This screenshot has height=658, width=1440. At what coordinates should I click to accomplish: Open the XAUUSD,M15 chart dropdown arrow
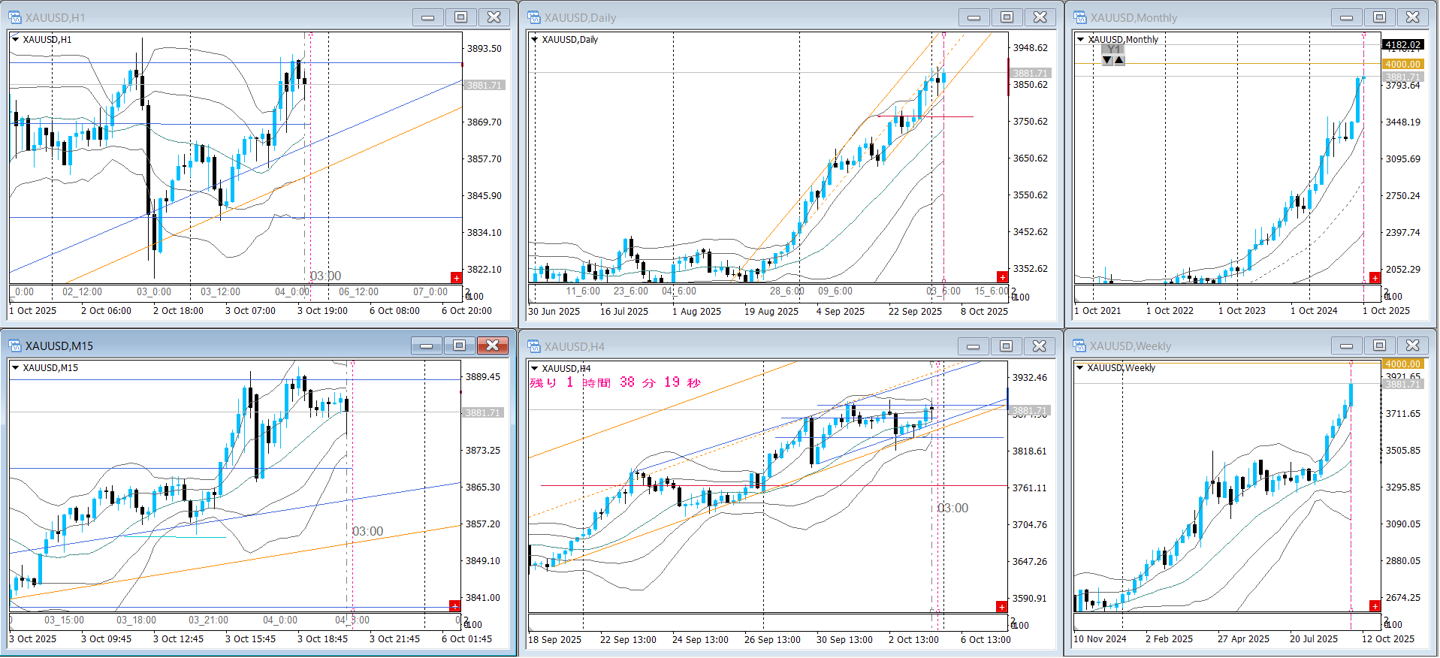pyautogui.click(x=15, y=367)
